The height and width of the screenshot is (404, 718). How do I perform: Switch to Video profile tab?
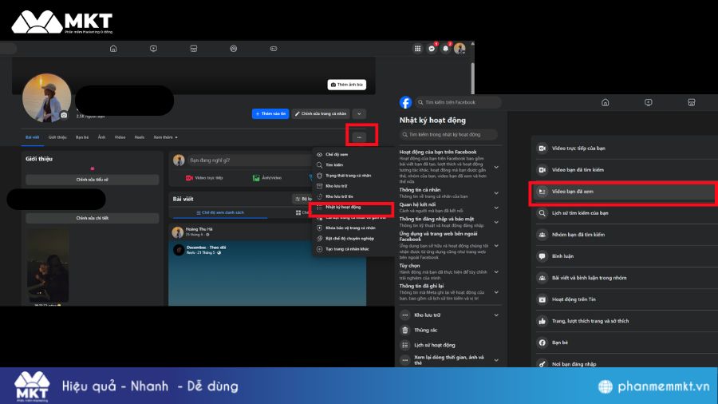[120, 137]
